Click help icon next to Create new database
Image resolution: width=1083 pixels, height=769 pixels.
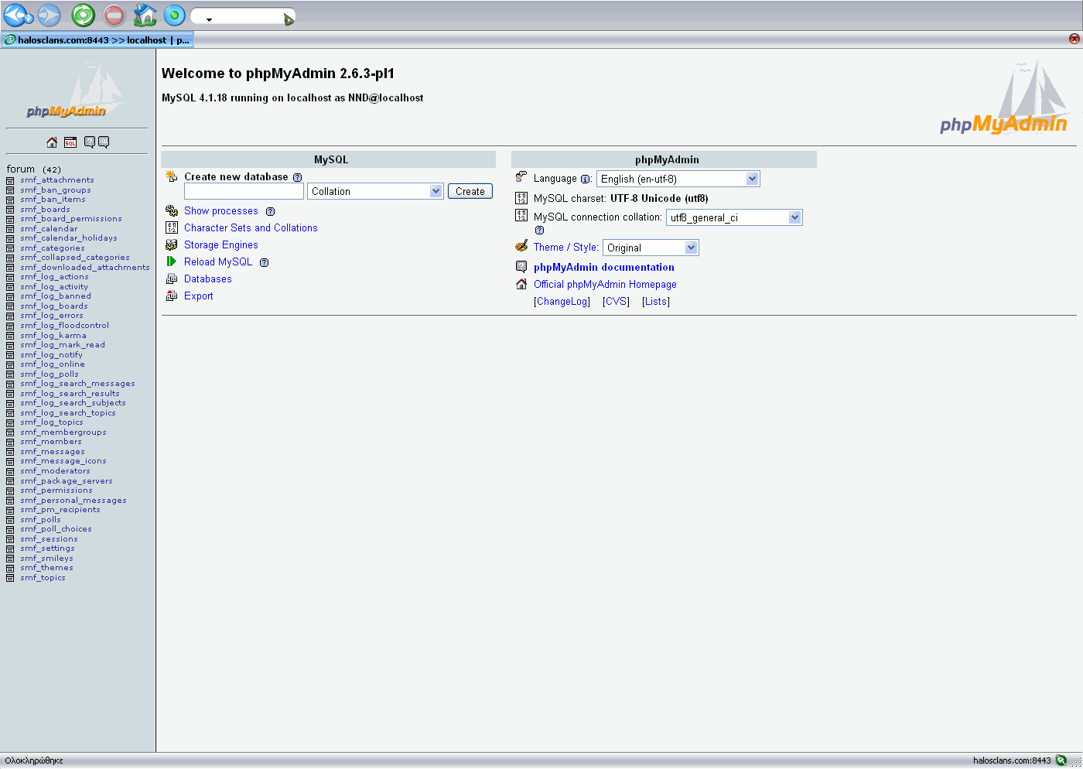point(297,177)
